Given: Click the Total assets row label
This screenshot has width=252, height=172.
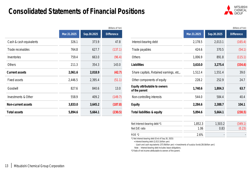Looking at the screenshot, I should [15, 112].
